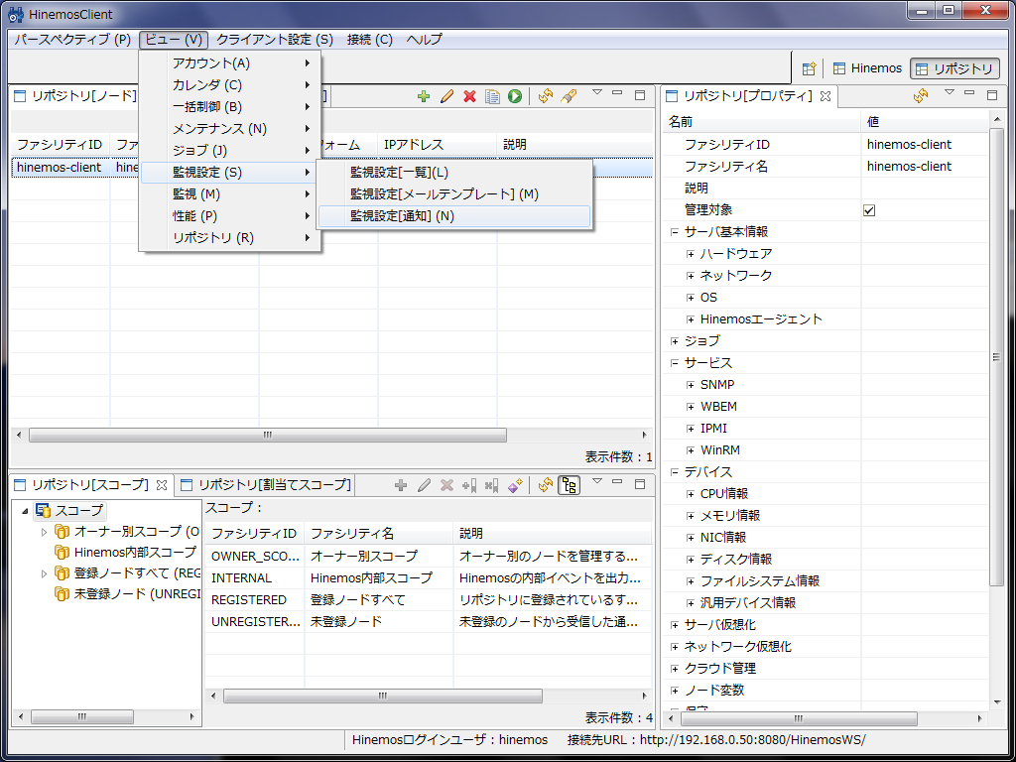The width and height of the screenshot is (1016, 762).
Task: Minimize the scope panel
Action: pos(617,482)
